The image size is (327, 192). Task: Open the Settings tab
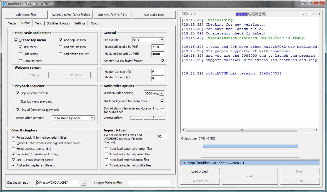coord(80,23)
